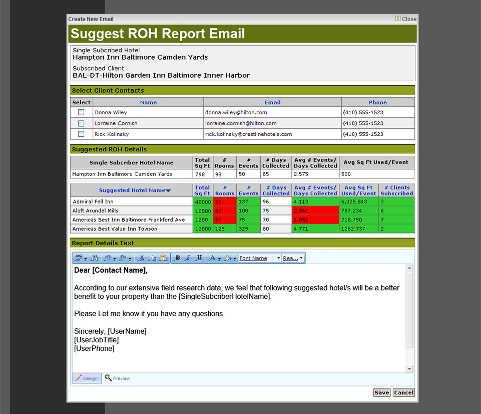Close the Create New Email dialog
The image size is (481, 414).
pos(406,19)
